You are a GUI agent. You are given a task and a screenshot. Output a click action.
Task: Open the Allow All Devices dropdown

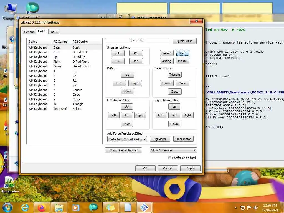pyautogui.click(x=173, y=150)
